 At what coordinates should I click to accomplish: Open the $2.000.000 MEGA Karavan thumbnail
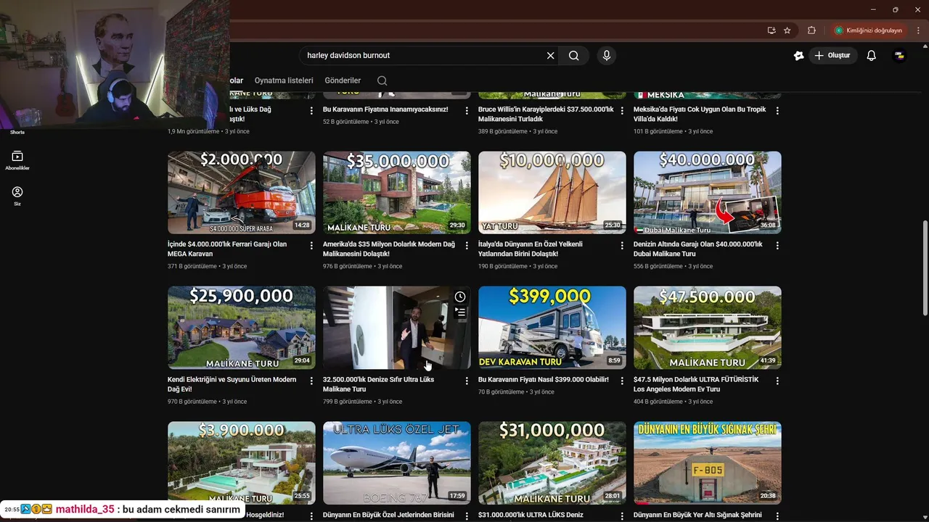242,192
